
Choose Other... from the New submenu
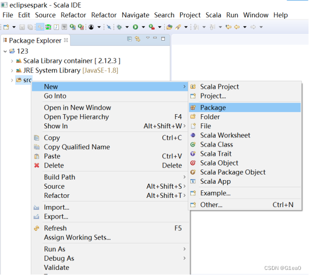[245, 205]
